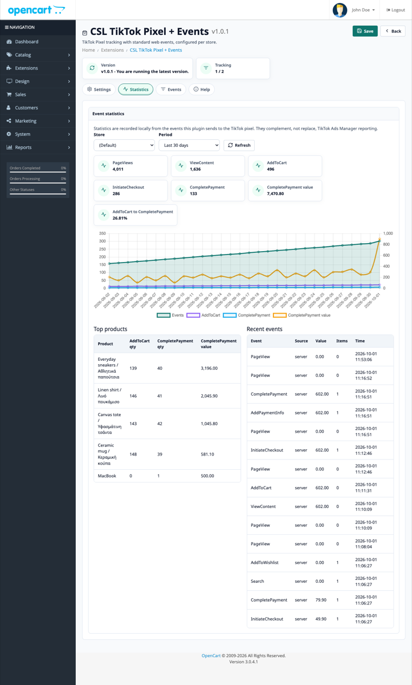Select the Statistics tab
The image size is (412, 685).
coord(136,89)
